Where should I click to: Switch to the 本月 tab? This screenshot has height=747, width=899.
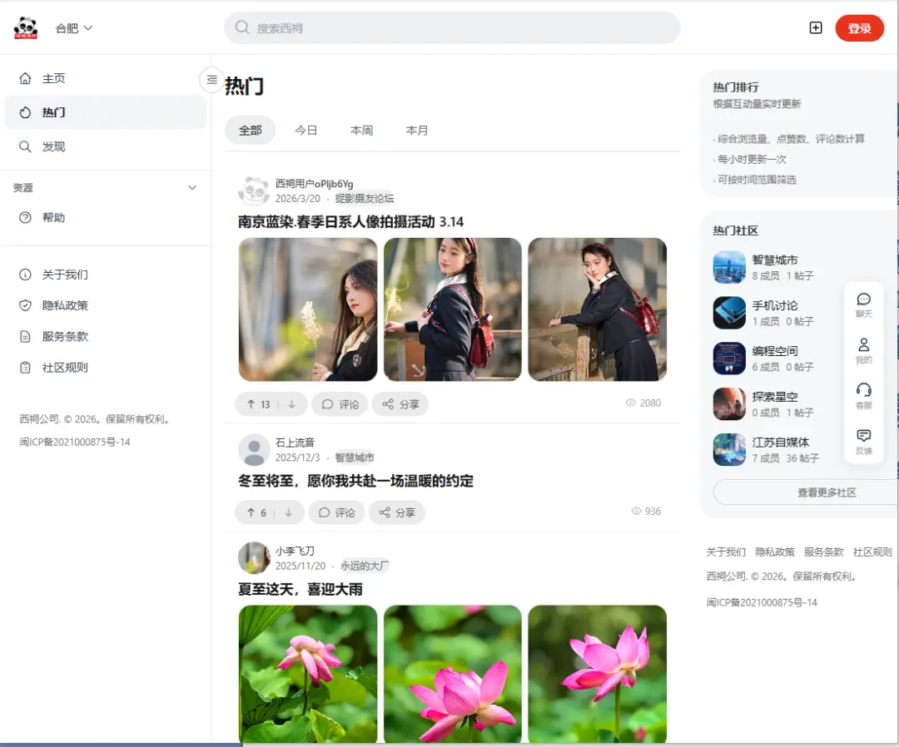pyautogui.click(x=416, y=131)
